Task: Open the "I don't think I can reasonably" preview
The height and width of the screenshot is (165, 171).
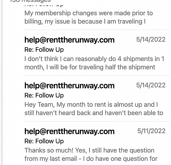Action: [x=94, y=59]
